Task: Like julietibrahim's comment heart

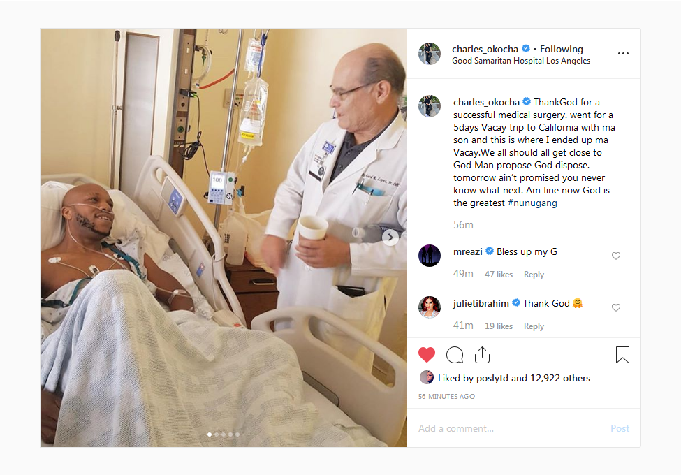Action: pyautogui.click(x=616, y=307)
